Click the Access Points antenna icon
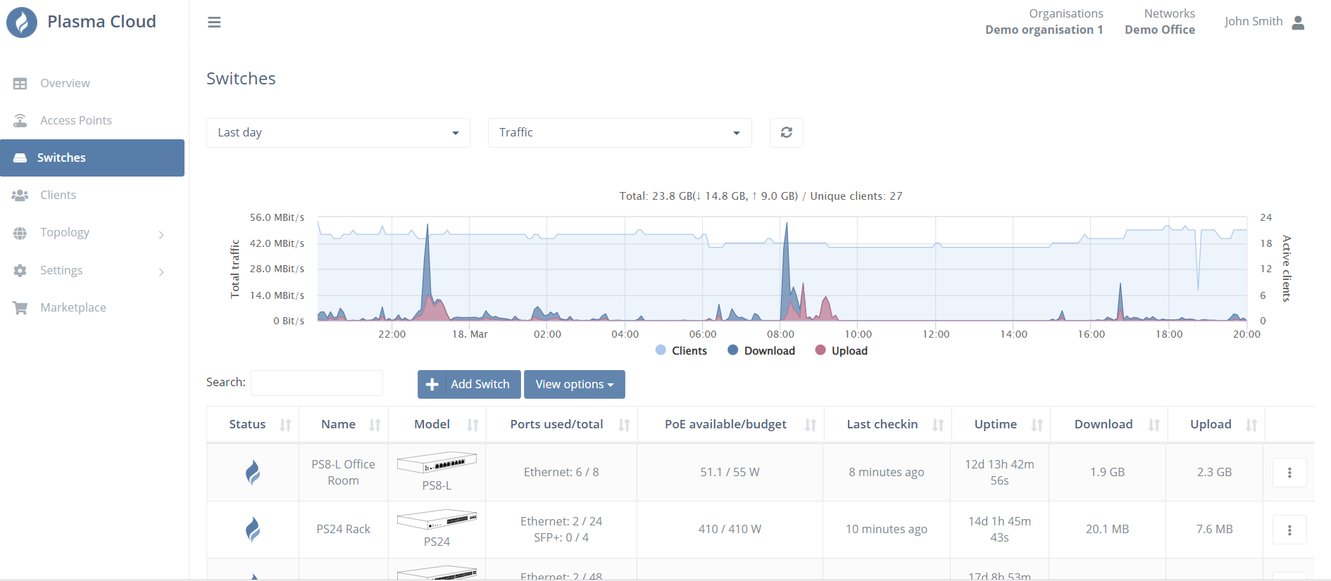 coord(20,120)
